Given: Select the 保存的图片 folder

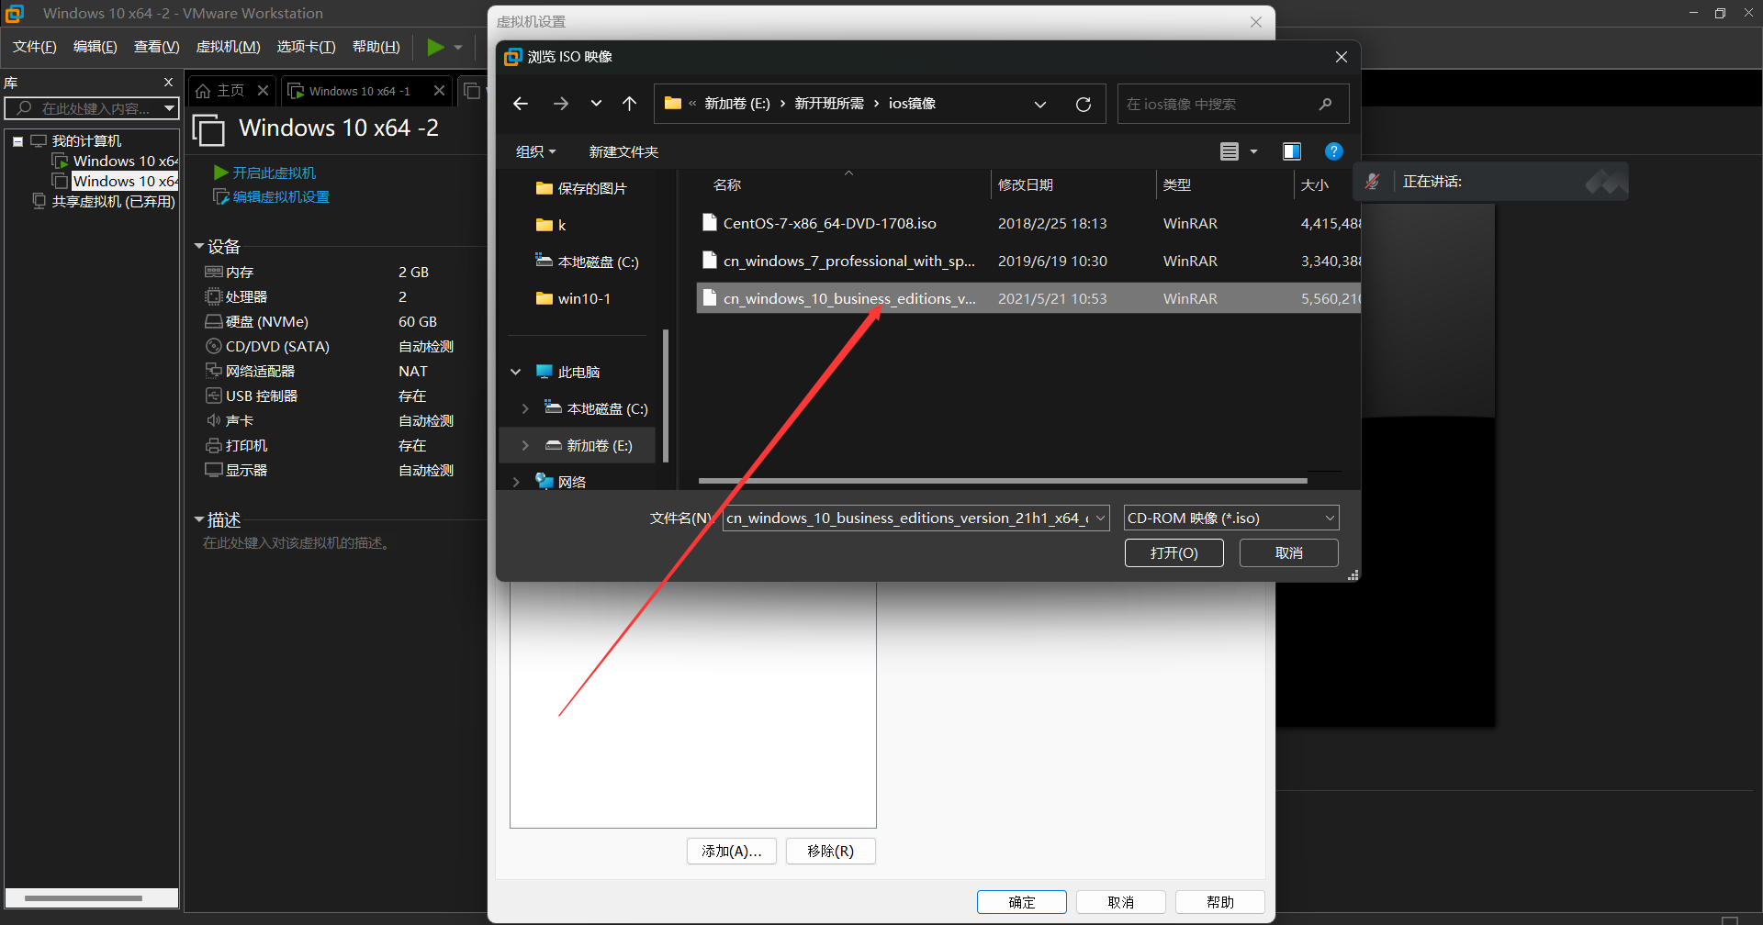Looking at the screenshot, I should [x=582, y=188].
